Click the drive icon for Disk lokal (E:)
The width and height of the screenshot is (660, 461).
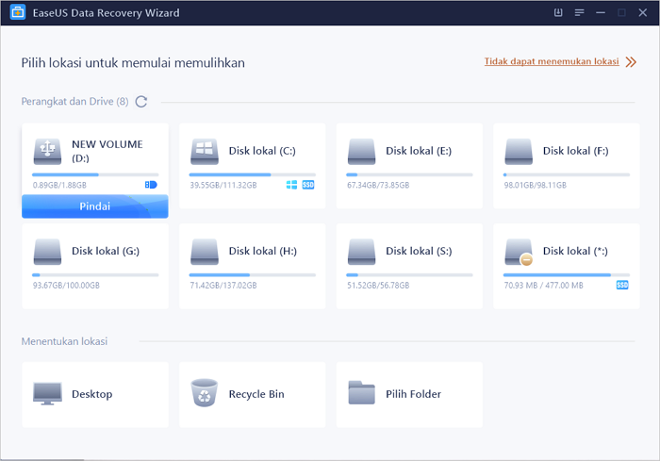361,152
